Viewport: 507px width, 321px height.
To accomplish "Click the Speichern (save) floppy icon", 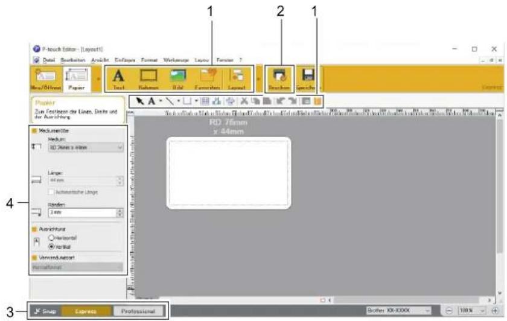I will coord(307,78).
